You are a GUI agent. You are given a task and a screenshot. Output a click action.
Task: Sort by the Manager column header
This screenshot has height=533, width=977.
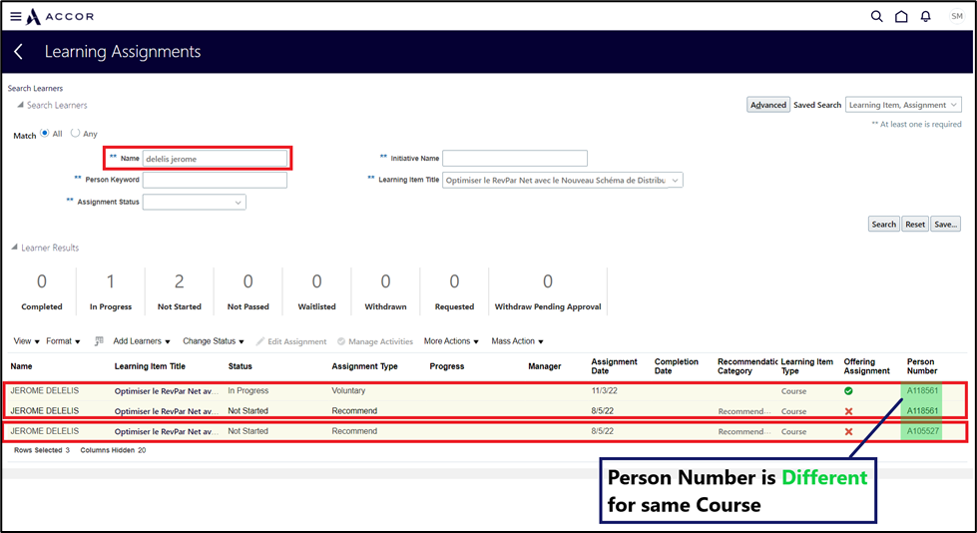[545, 366]
